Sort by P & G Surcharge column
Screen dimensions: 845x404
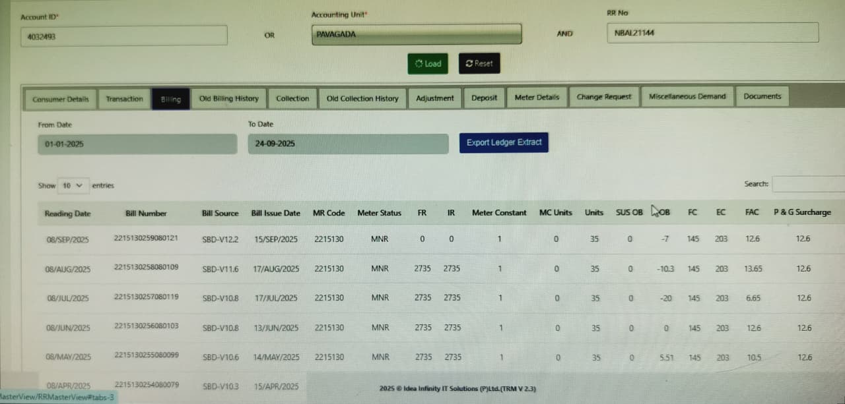coord(802,212)
